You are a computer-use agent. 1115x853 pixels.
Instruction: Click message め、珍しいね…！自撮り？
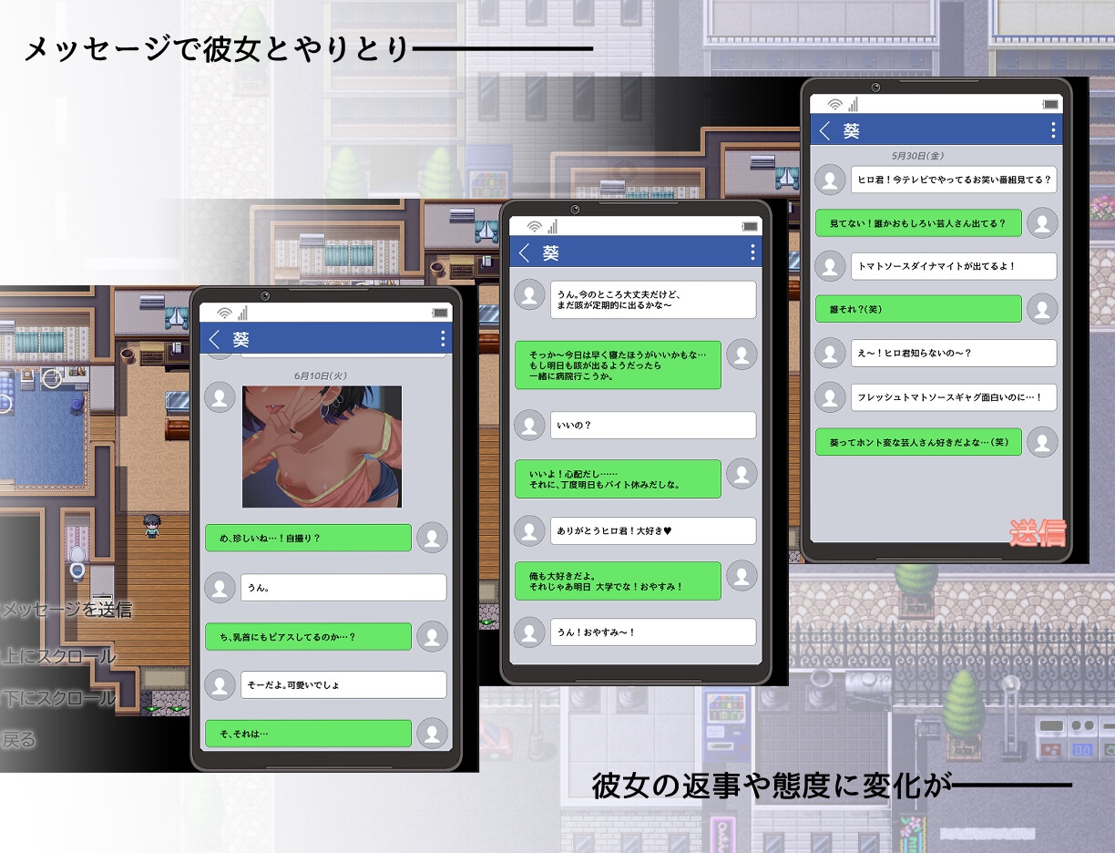pyautogui.click(x=309, y=538)
